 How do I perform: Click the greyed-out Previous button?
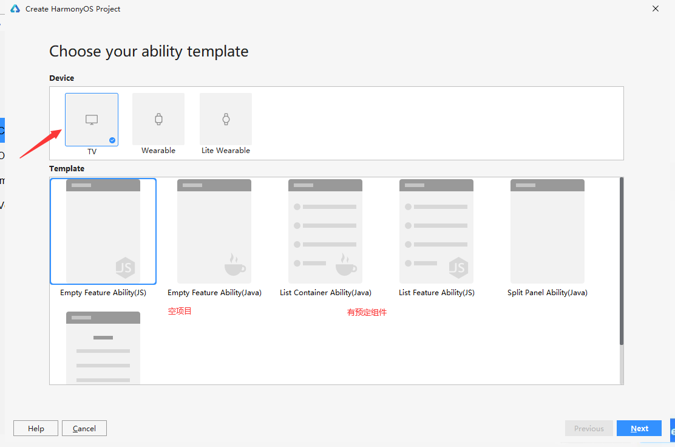pos(589,429)
